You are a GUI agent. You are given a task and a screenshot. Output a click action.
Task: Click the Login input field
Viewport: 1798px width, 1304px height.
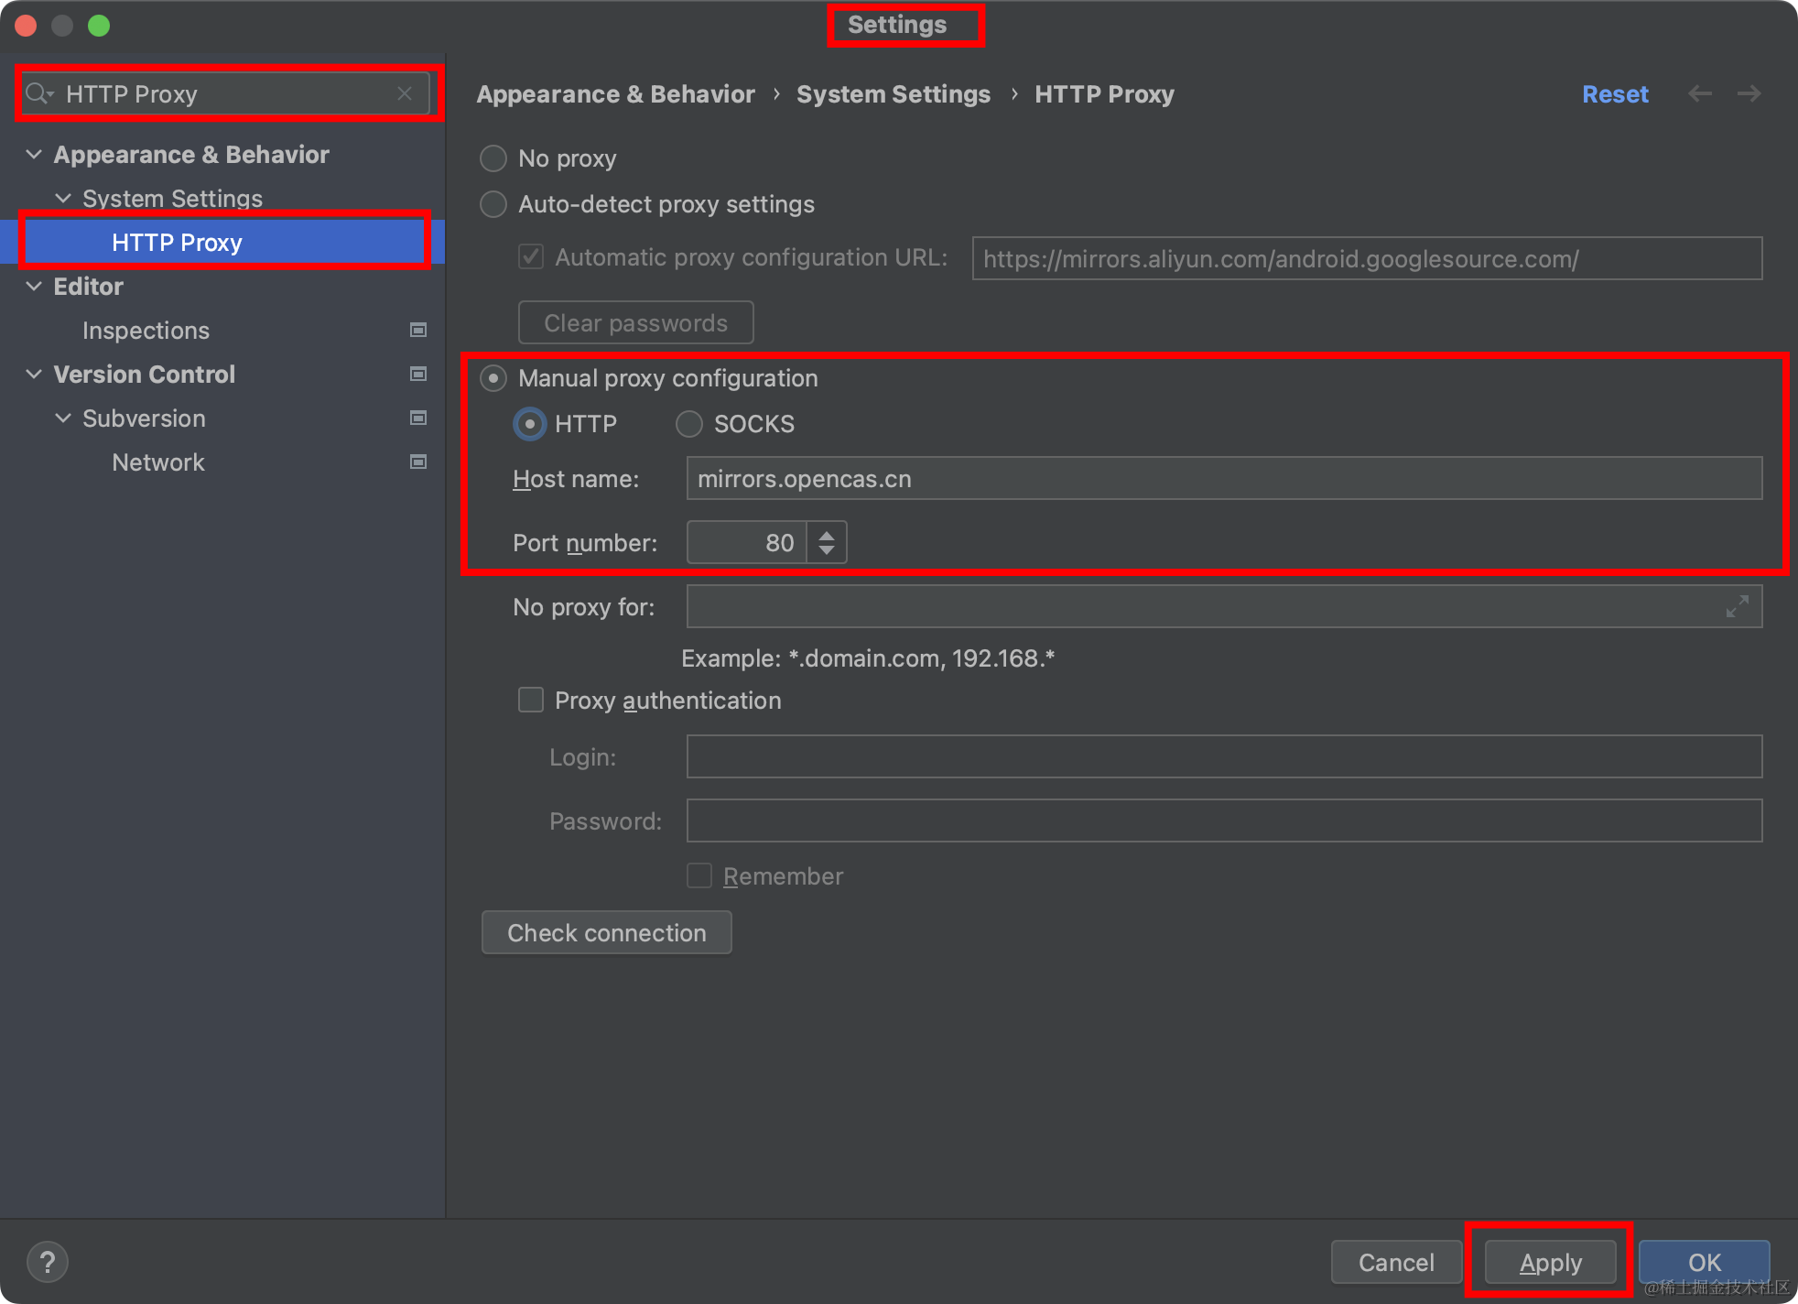click(x=1224, y=756)
